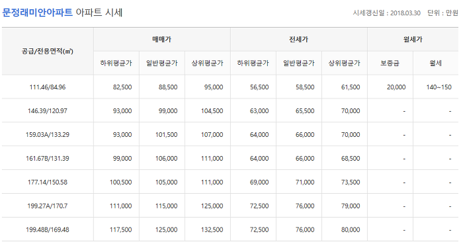Click the 시세갱신일 : 2018.03.30 text

coord(386,13)
